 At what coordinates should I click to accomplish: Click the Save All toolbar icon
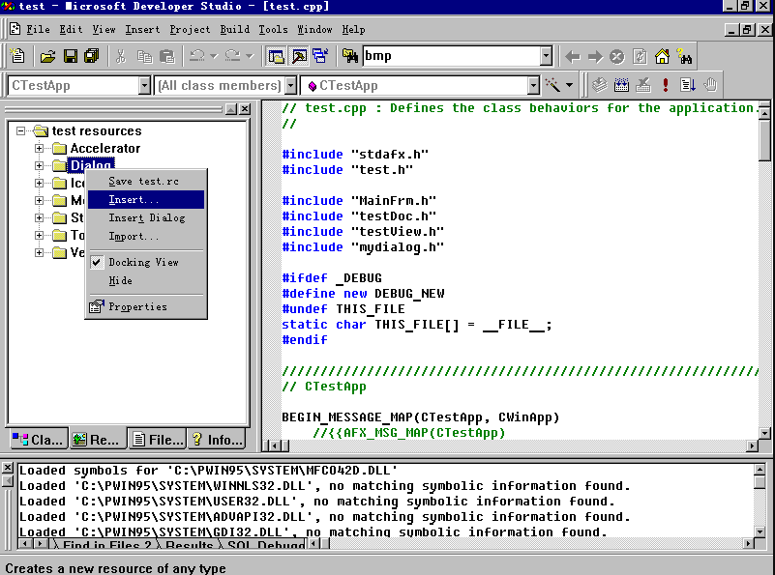[x=92, y=57]
